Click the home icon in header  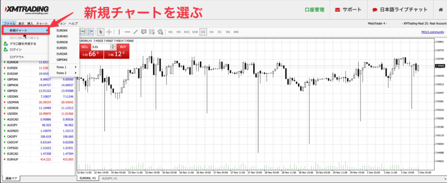(441, 10)
